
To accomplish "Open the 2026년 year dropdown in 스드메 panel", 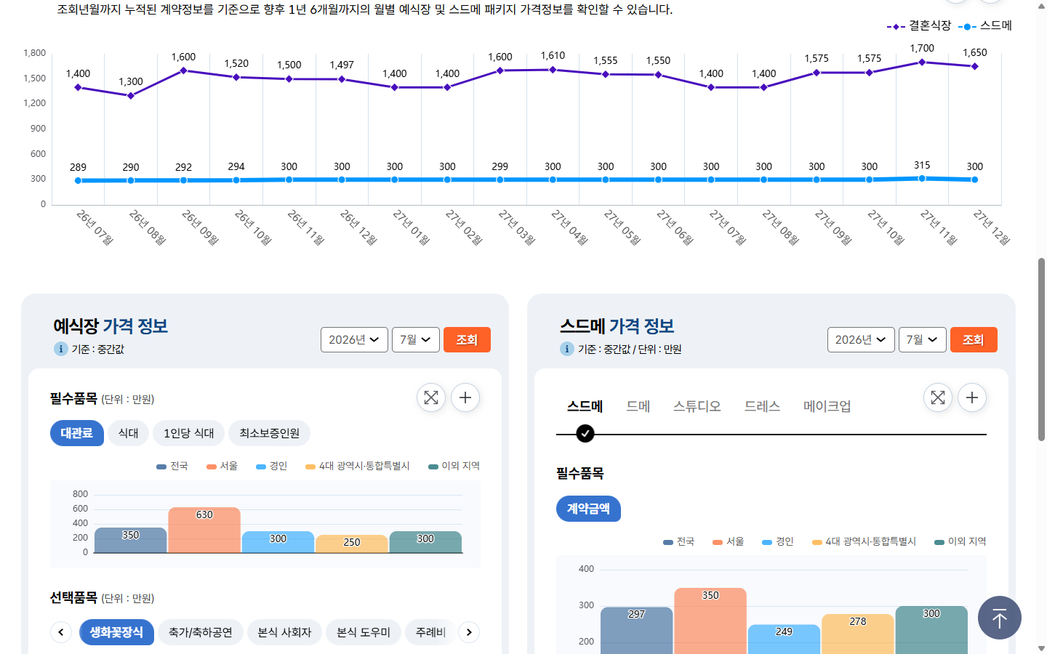I will point(861,339).
